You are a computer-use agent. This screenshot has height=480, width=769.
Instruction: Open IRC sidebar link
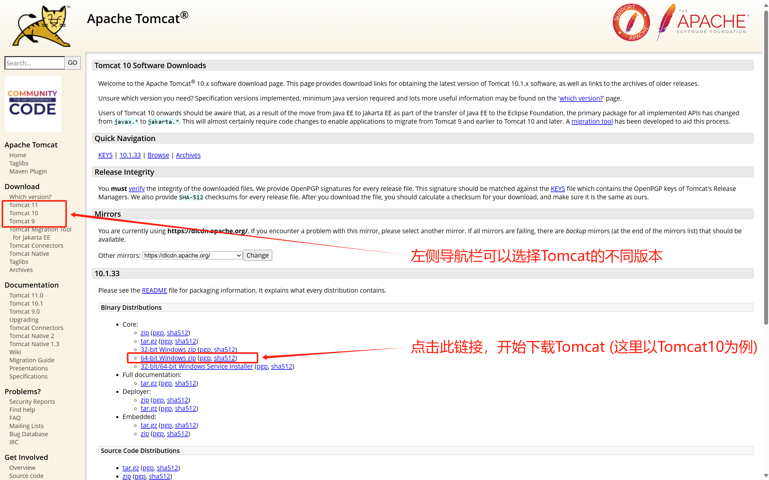pos(14,442)
